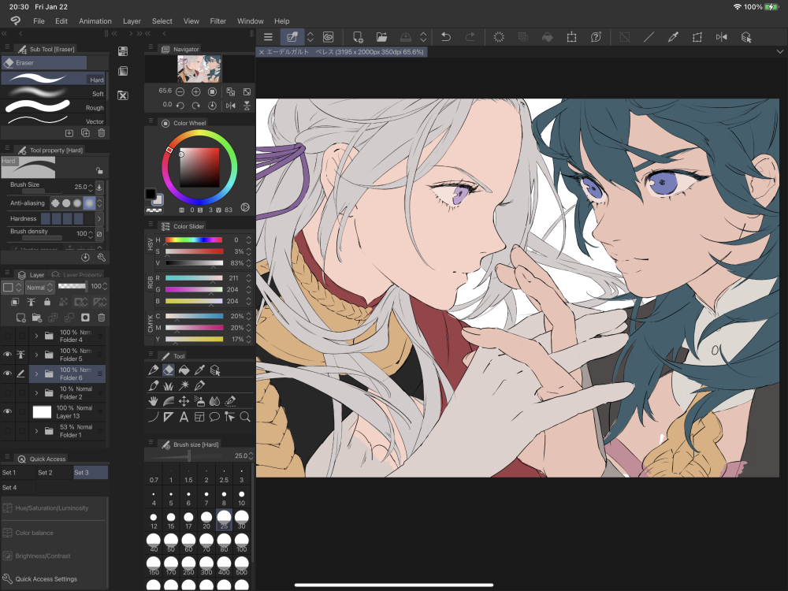Open the Normal blending mode dropdown
788x591 pixels.
[39, 288]
